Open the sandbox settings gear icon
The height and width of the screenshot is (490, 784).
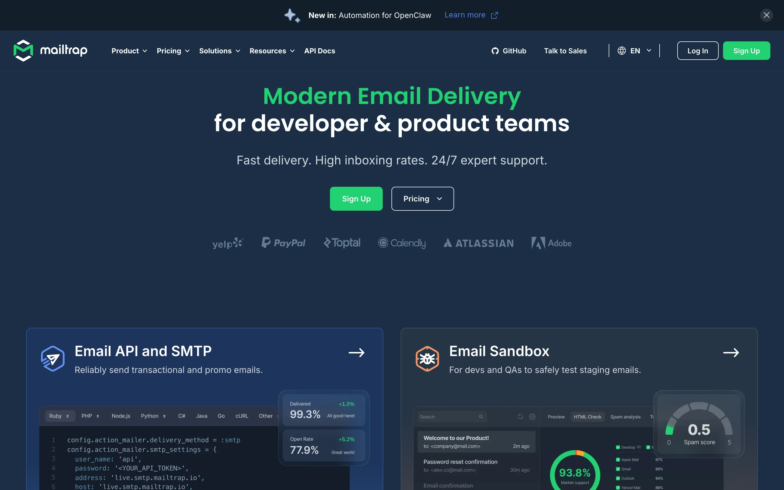coord(532,417)
